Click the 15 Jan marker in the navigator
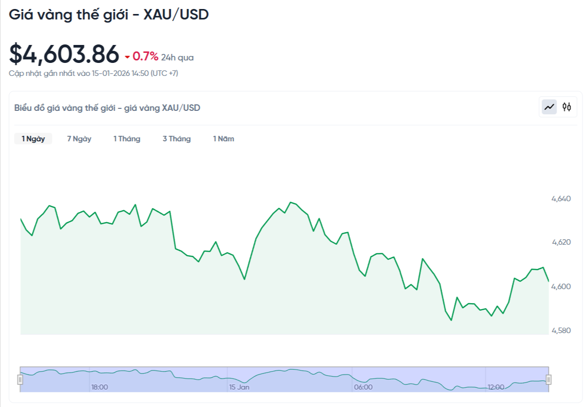Screen dimensions: 584x407 (x=239, y=387)
